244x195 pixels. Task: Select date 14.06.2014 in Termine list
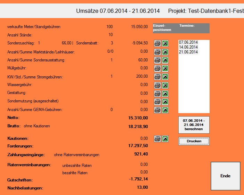(x=188, y=47)
